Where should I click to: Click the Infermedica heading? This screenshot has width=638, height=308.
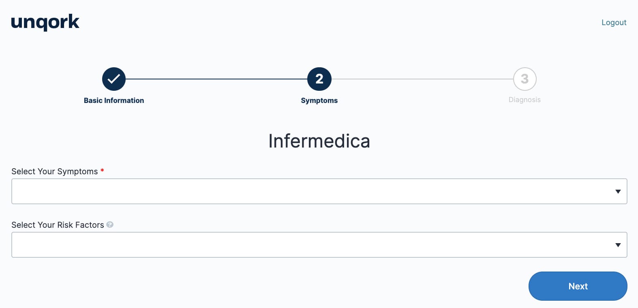tap(319, 141)
